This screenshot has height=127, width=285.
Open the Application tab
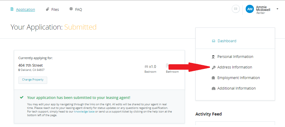[25, 10]
